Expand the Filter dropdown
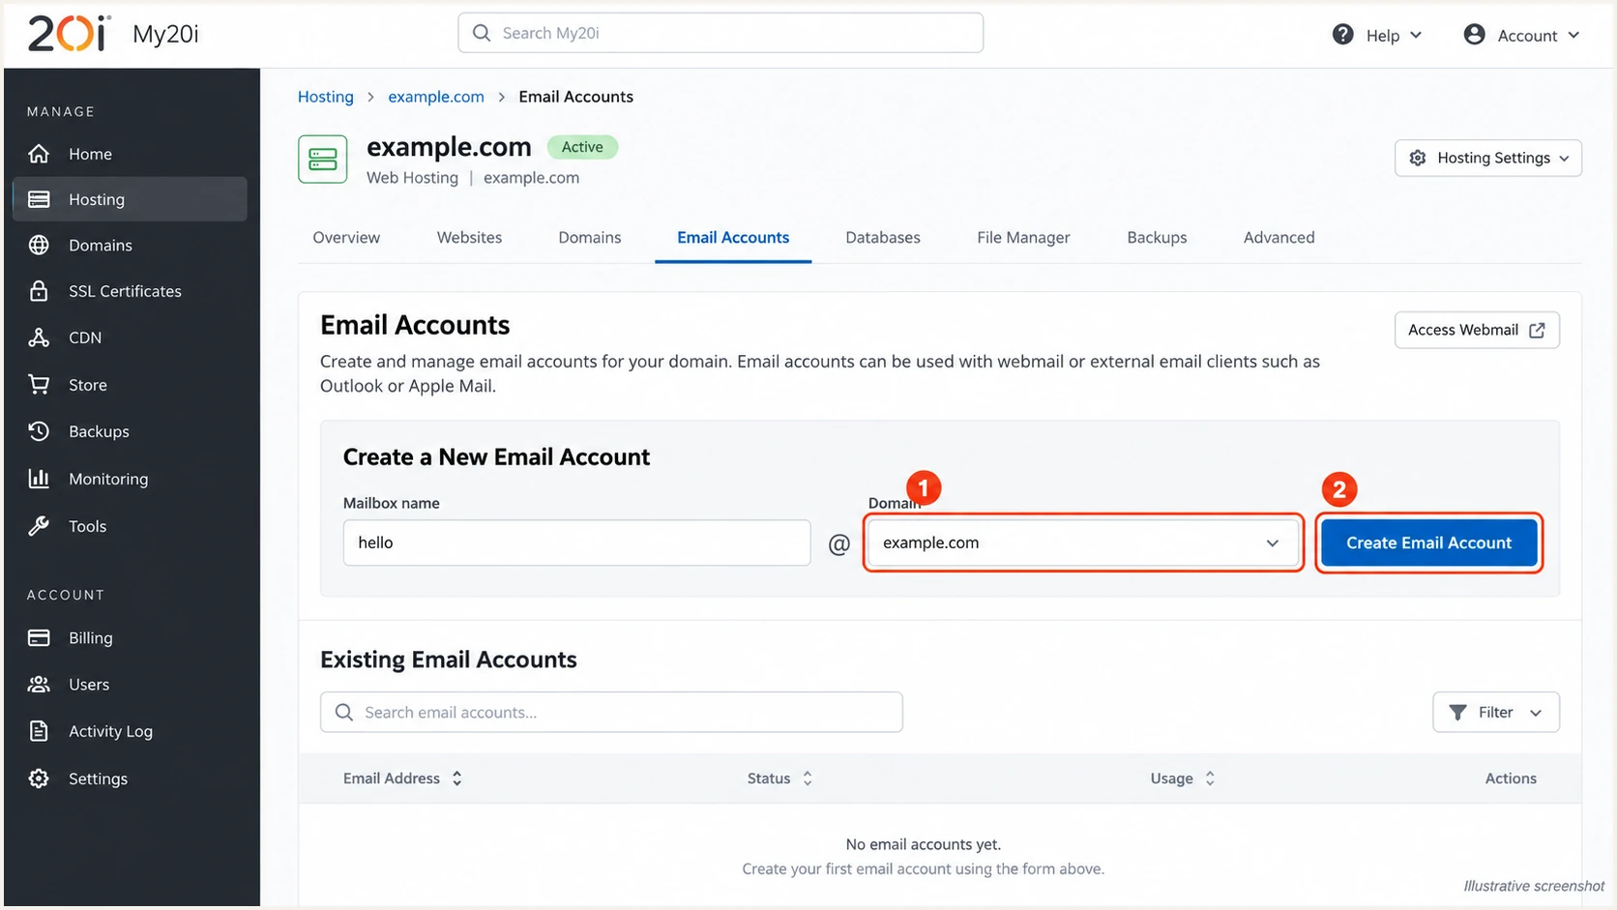Image resolution: width=1617 pixels, height=910 pixels. 1495,713
